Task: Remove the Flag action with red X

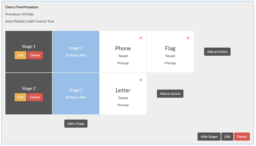Action: [x=188, y=38]
